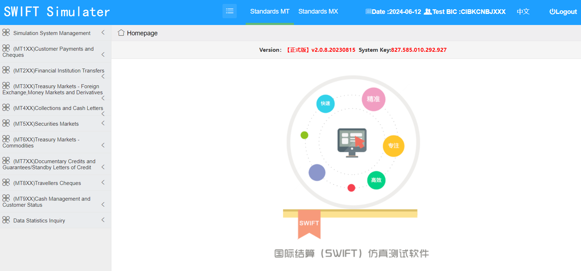This screenshot has height=271, width=581.
Task: Click the green 高效 circle
Action: (x=376, y=180)
